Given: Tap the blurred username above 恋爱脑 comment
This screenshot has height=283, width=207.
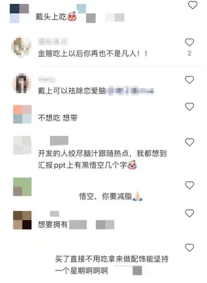Looking at the screenshot, I should pos(47,79).
